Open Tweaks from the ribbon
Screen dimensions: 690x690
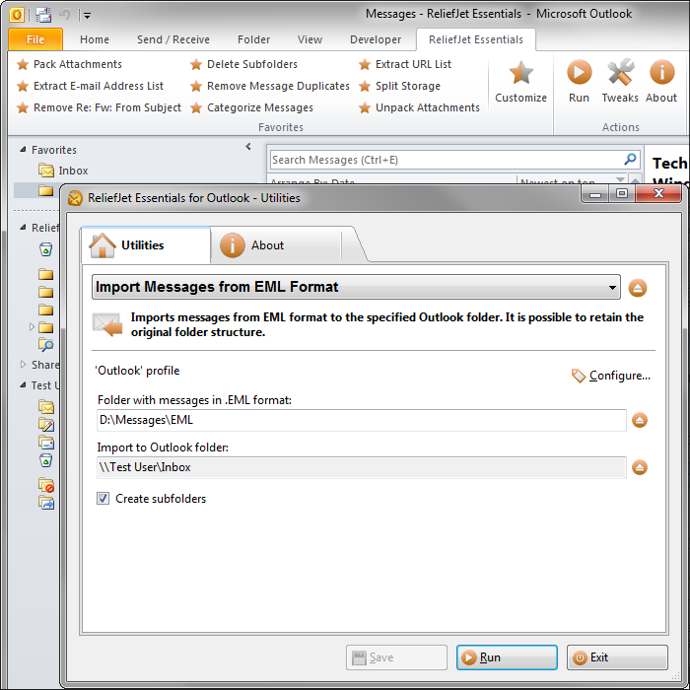[x=620, y=82]
